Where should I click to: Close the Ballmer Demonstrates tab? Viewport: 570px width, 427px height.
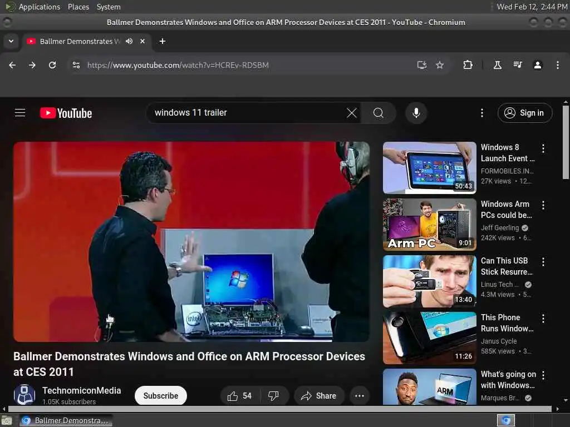(x=142, y=41)
